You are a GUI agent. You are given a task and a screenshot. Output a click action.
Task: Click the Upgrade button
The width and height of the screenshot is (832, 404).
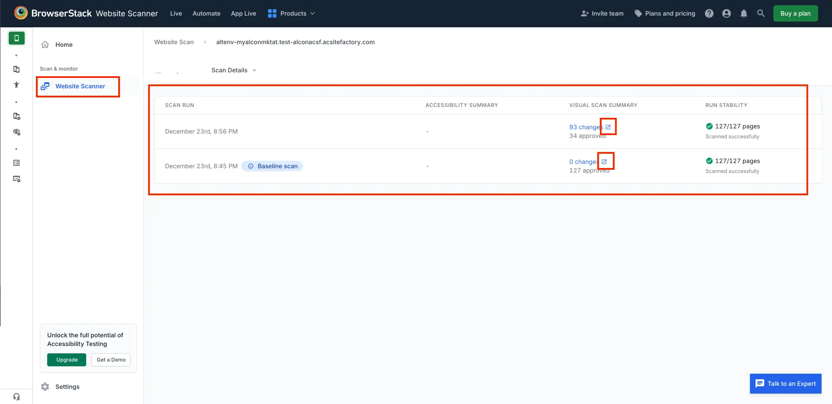click(x=67, y=360)
